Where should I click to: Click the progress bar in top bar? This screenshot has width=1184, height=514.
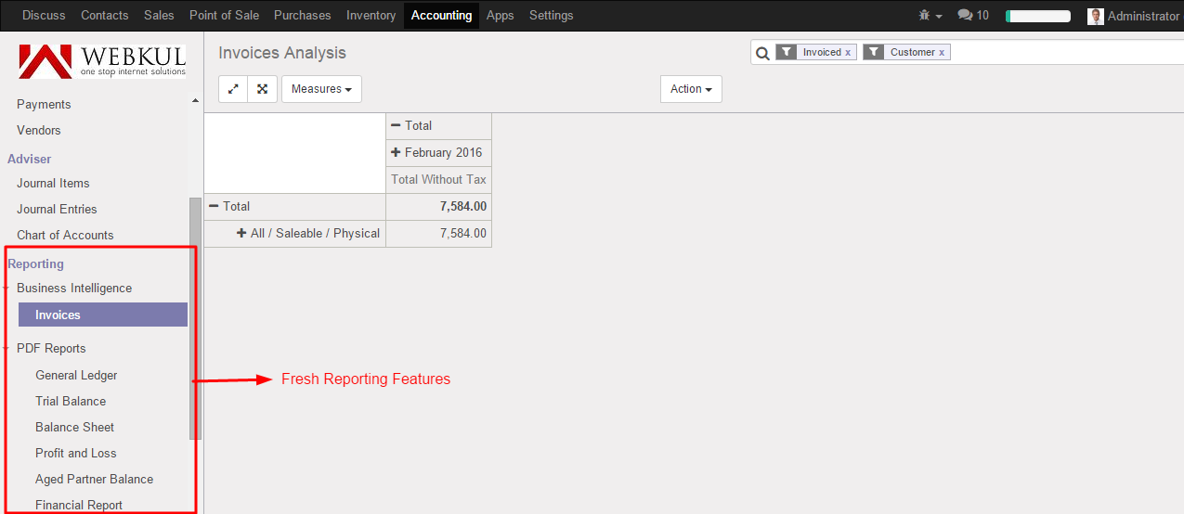(1038, 17)
